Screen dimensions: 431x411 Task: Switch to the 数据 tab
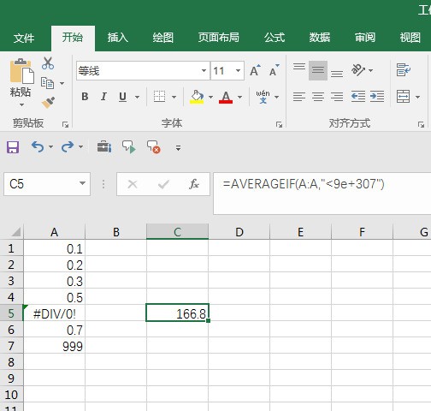320,37
